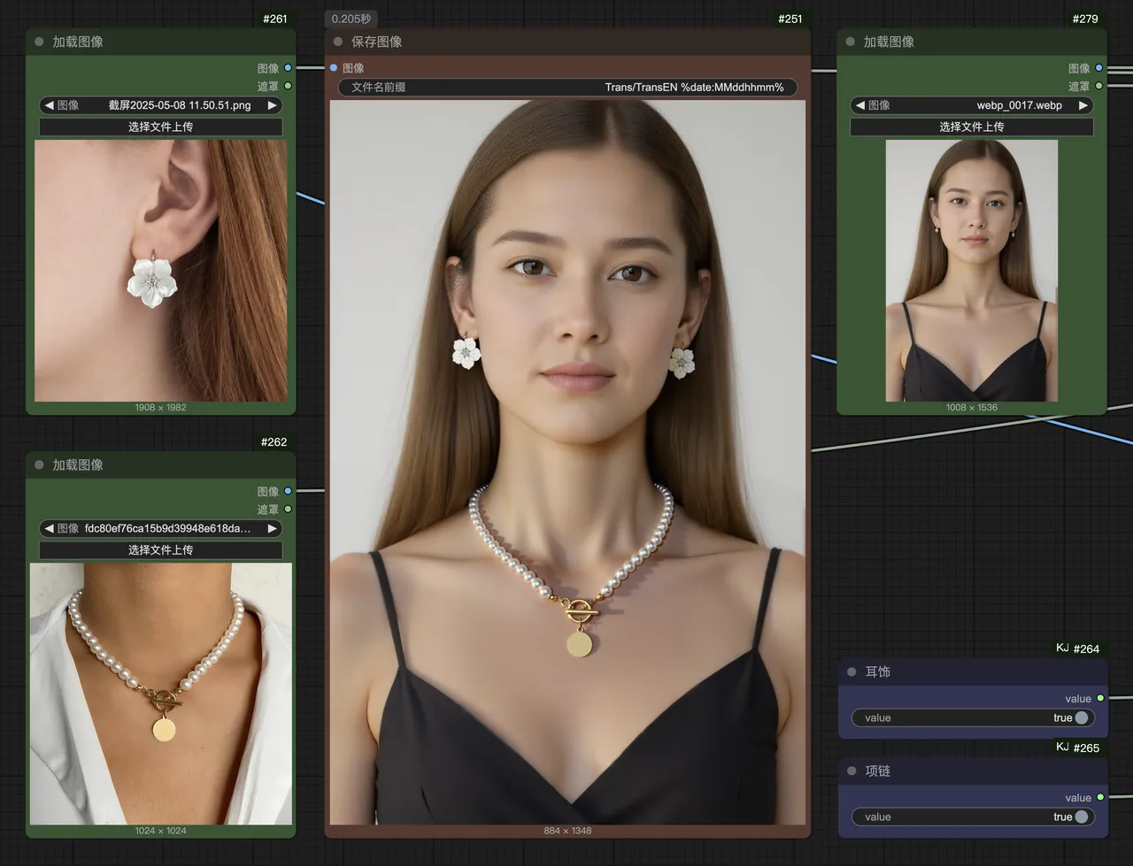
Task: Click the 遮罩 output port on node #279
Action: click(1099, 86)
